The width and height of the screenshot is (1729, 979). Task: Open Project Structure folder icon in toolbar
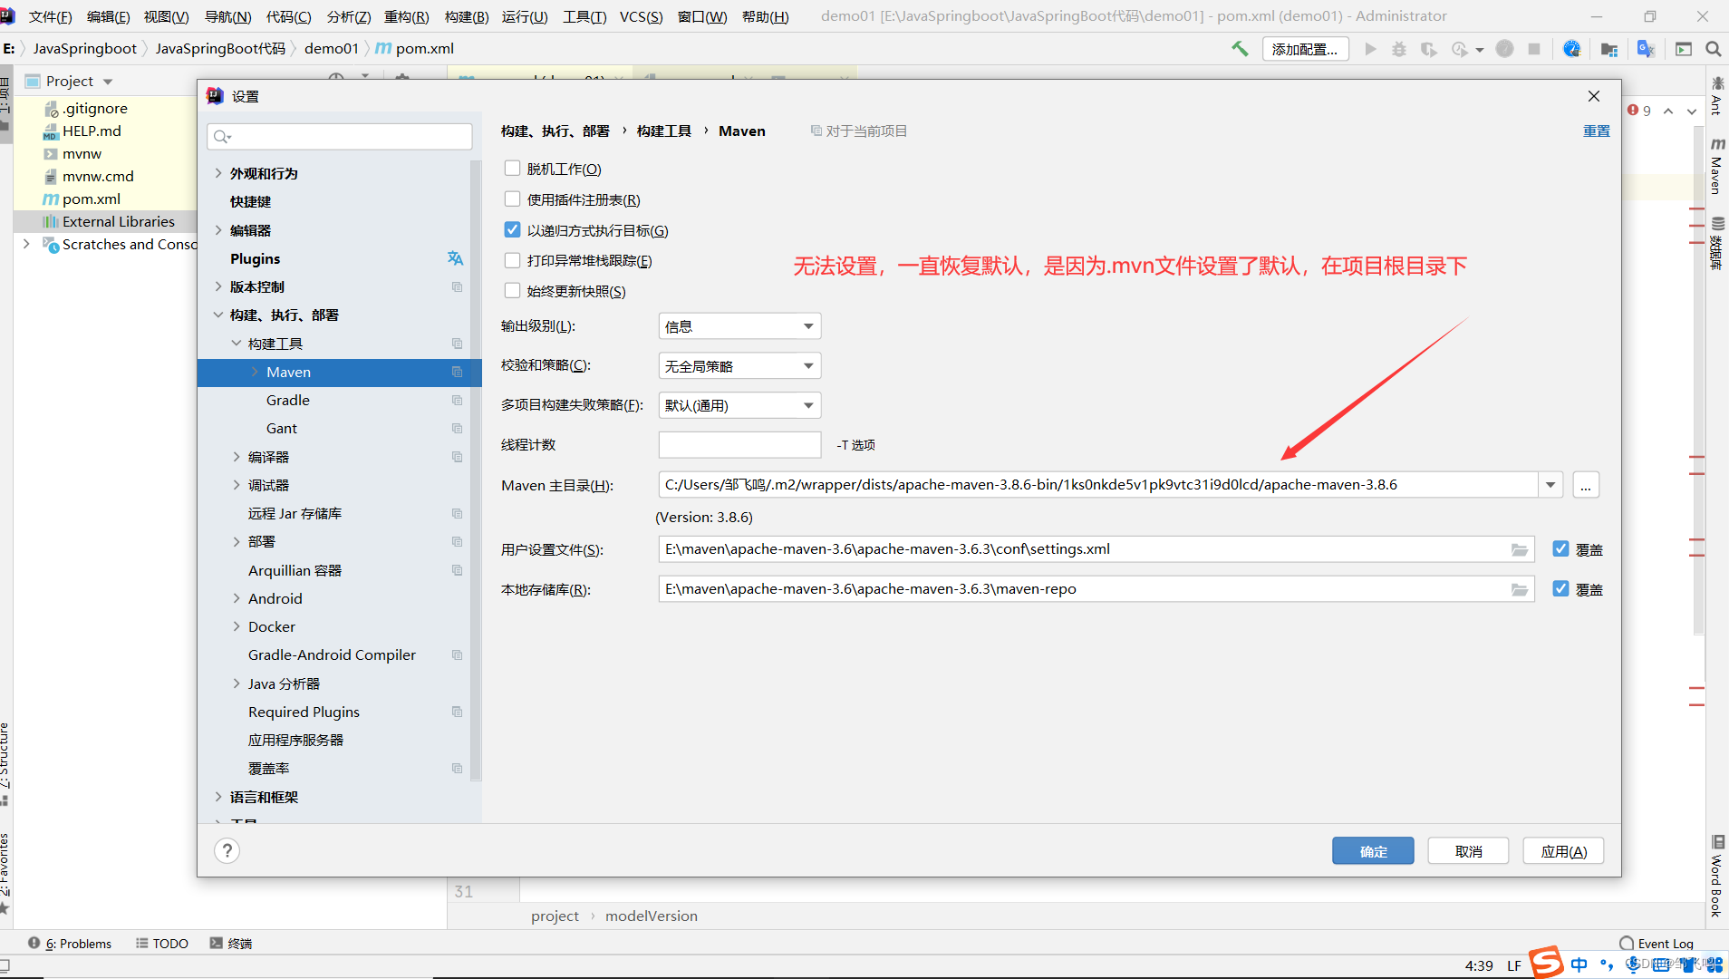tap(1609, 49)
